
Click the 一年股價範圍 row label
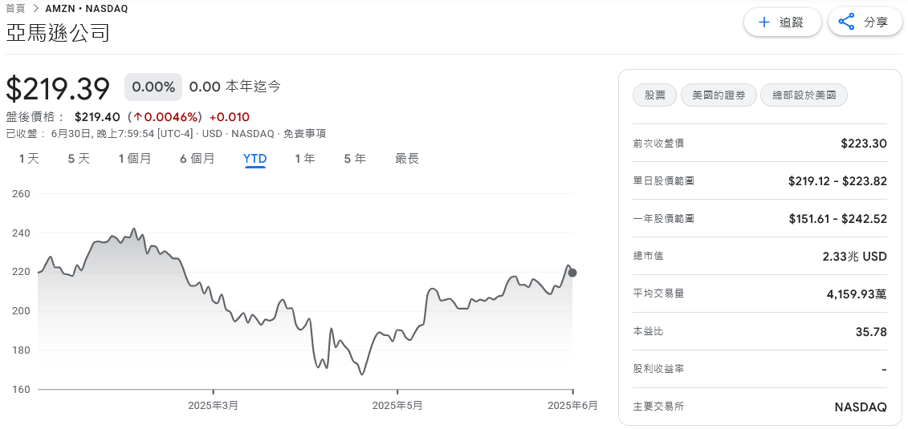pos(664,219)
